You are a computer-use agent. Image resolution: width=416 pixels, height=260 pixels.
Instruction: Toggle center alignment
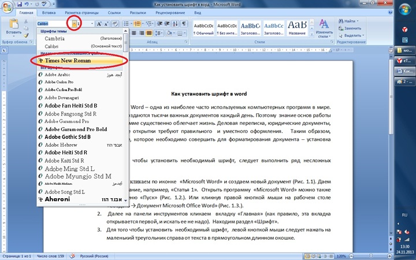pos(134,33)
